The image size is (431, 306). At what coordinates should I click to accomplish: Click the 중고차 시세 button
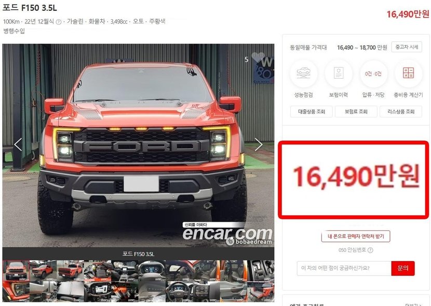(407, 47)
